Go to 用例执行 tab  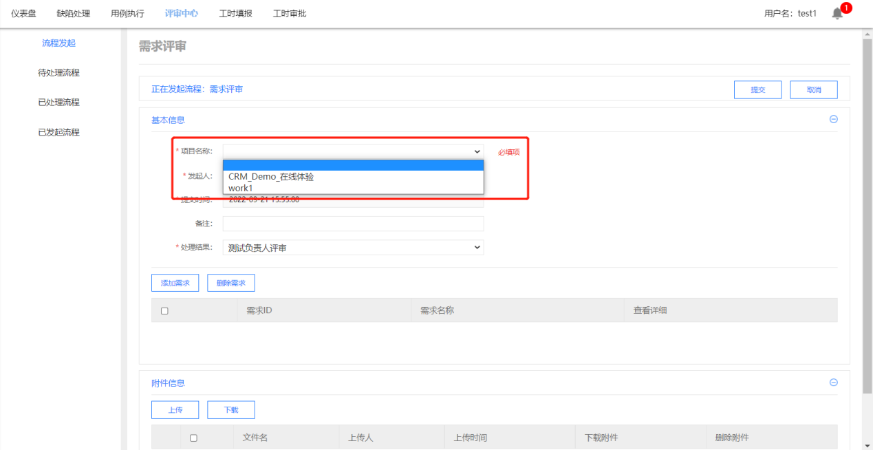127,14
